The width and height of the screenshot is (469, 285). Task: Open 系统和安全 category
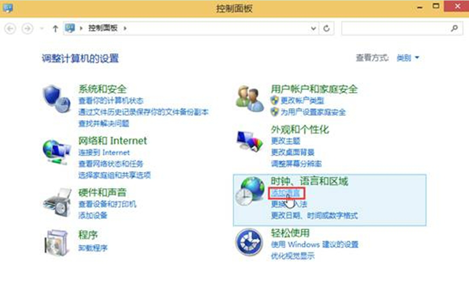click(102, 89)
